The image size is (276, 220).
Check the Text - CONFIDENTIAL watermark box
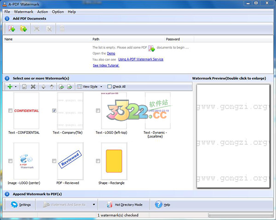coord(11,111)
